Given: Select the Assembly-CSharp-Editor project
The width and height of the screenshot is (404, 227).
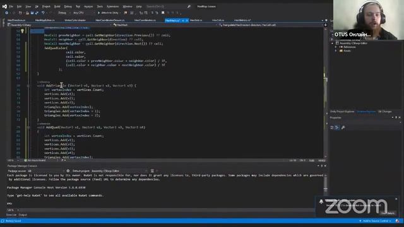Looking at the screenshot, I should point(353,44).
